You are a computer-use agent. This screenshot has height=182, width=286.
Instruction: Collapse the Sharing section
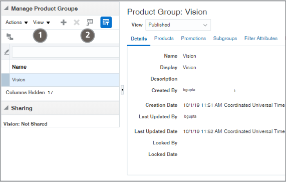pos(6,108)
